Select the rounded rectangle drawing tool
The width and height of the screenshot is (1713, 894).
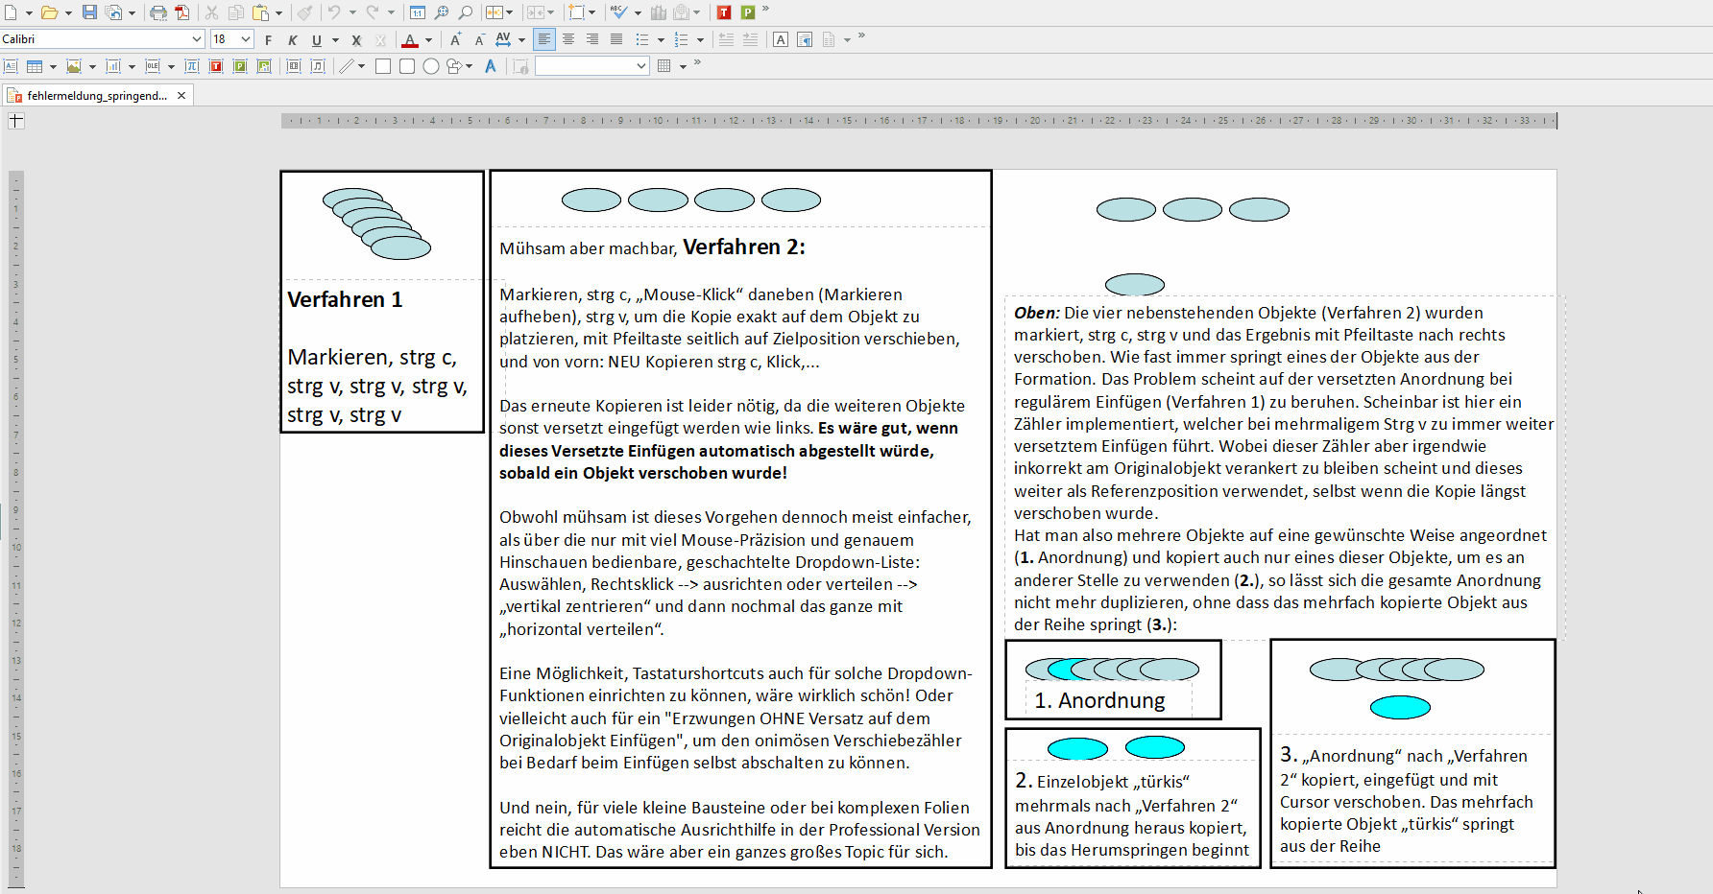(x=407, y=66)
